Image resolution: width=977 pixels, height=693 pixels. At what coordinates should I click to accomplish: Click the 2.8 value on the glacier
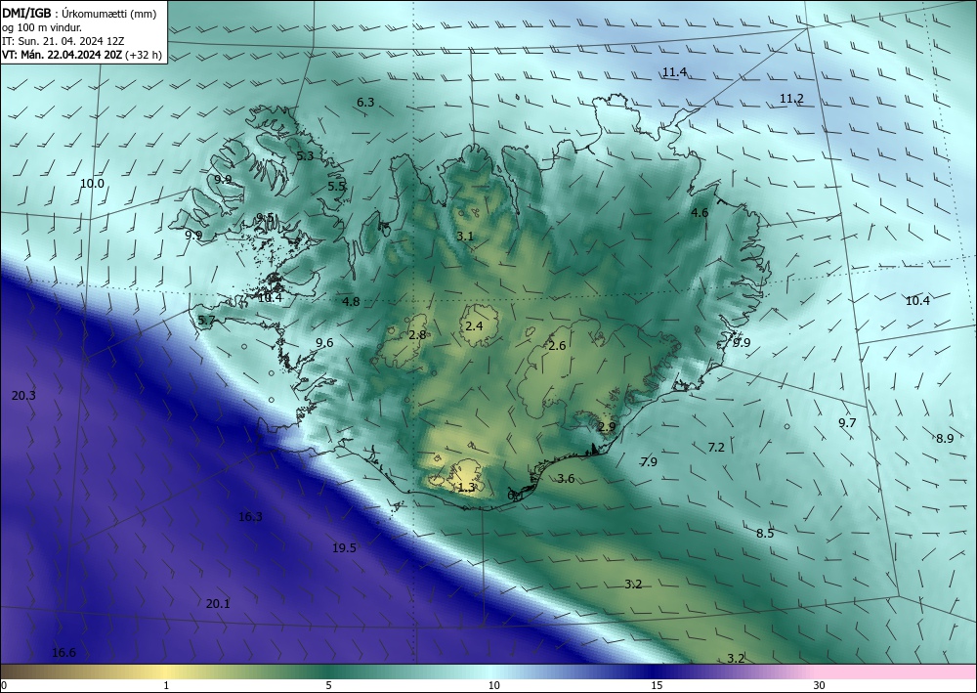point(417,335)
